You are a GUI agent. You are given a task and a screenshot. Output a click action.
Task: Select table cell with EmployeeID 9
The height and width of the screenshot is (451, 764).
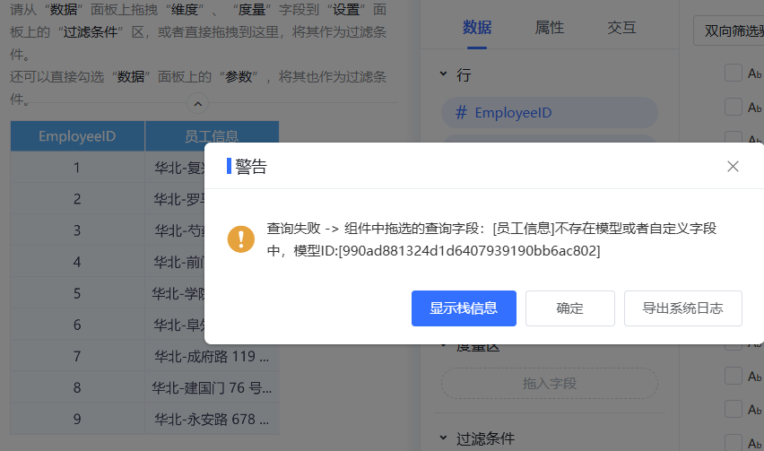77,419
